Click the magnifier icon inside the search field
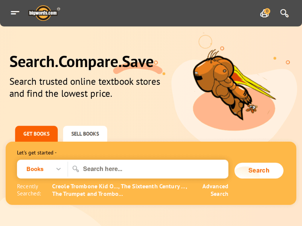The image size is (302, 226). tap(76, 169)
